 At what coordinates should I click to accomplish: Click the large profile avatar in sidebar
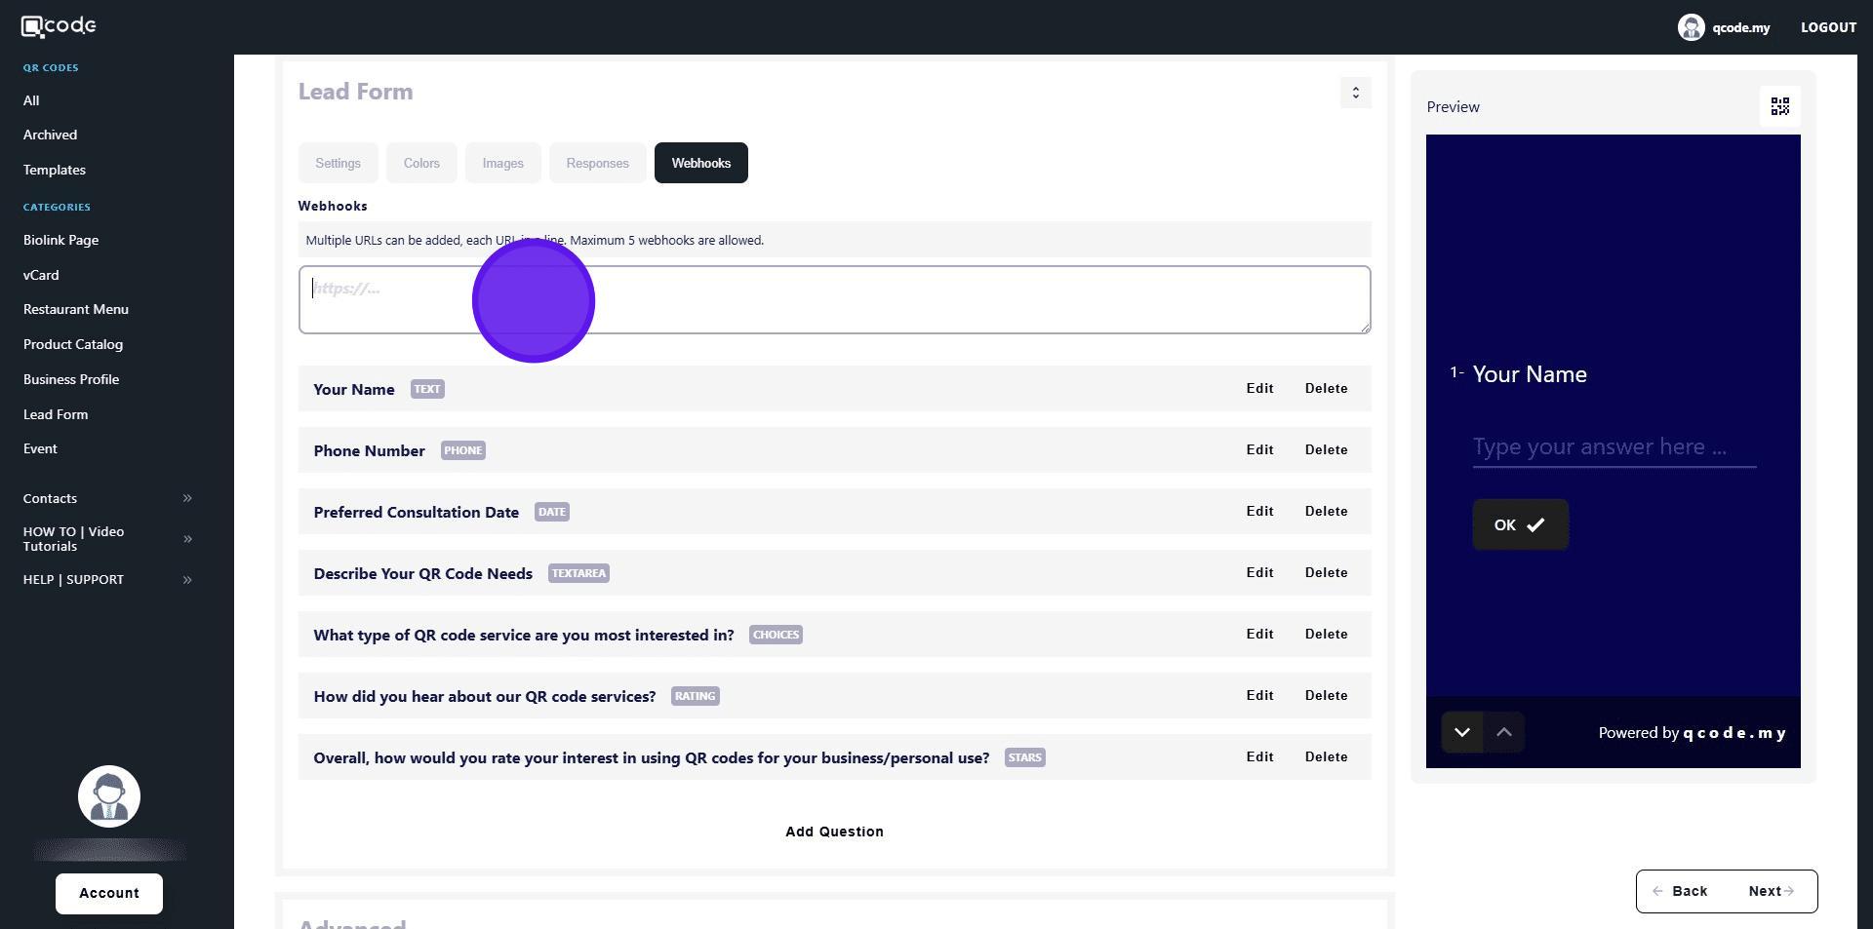109,796
